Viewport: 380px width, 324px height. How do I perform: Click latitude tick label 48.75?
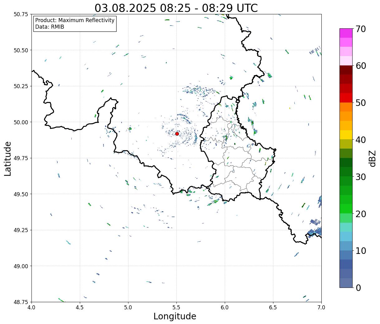21,302
